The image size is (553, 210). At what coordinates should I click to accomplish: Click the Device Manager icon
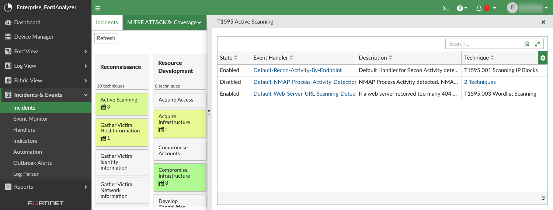tap(8, 37)
